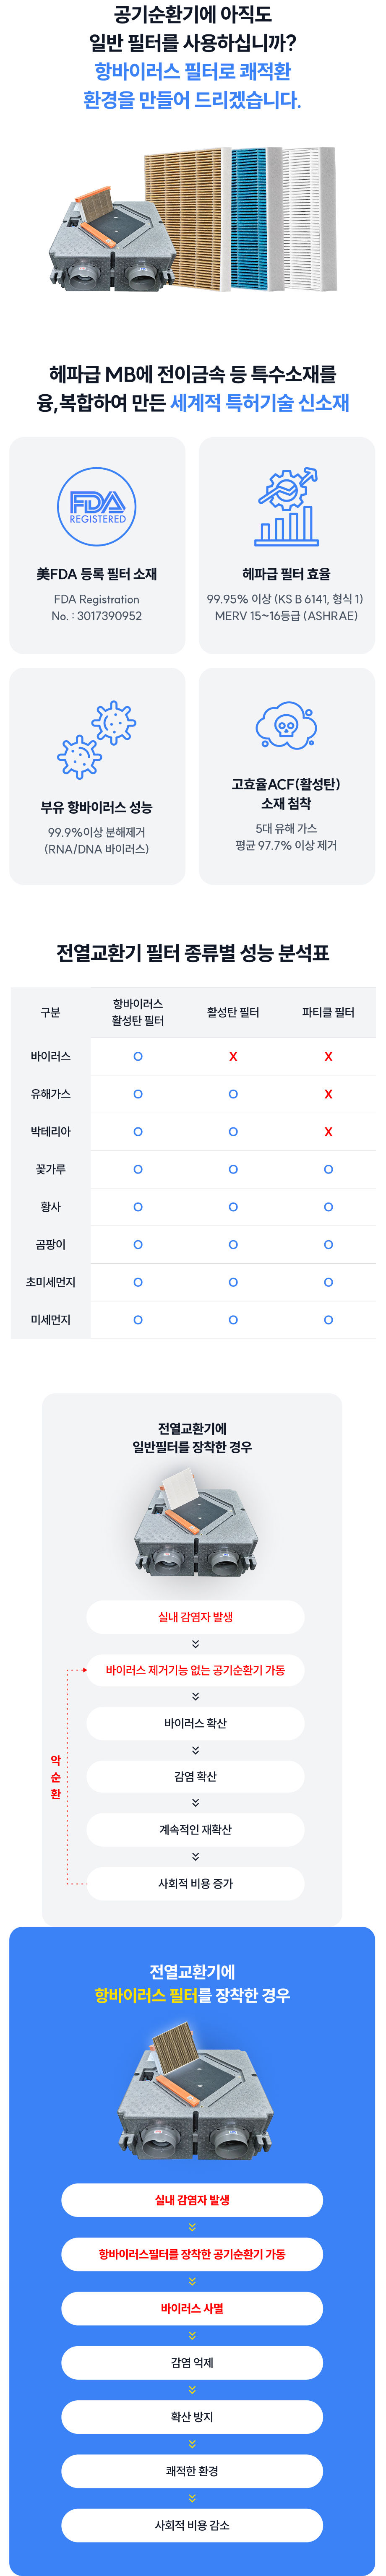Click the yellow chevron below 바이러스 사멸
The image size is (386, 2576).
[x=192, y=2335]
